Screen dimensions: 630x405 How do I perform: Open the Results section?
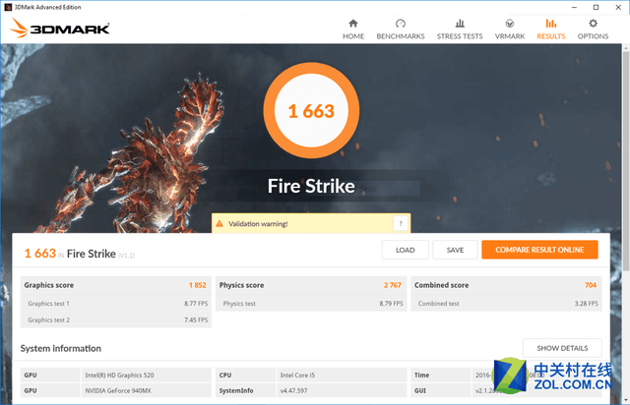(x=551, y=29)
